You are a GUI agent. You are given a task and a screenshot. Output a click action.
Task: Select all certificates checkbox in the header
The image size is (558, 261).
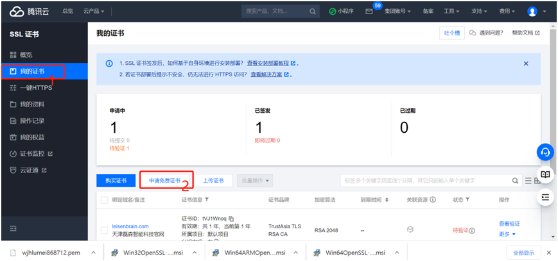[104, 200]
